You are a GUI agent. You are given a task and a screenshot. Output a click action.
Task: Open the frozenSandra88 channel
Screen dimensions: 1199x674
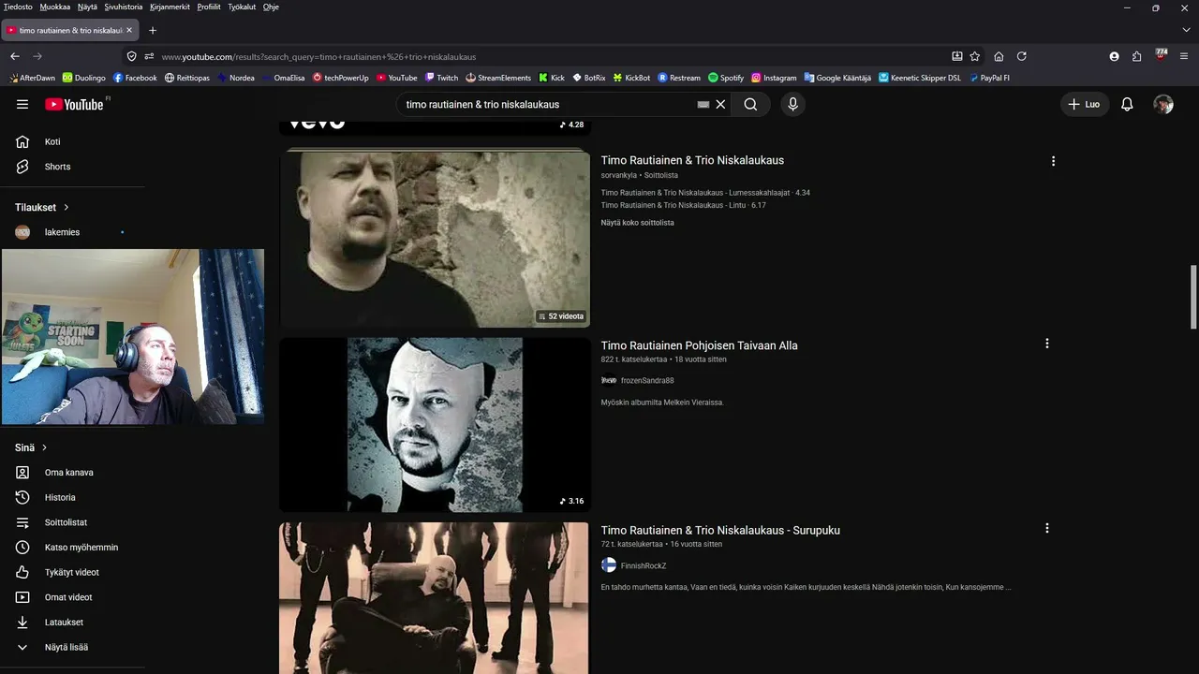coord(647,381)
